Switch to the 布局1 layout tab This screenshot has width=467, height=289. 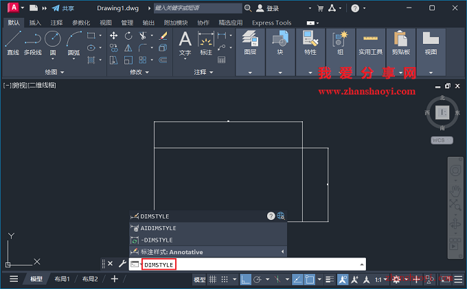coord(62,279)
